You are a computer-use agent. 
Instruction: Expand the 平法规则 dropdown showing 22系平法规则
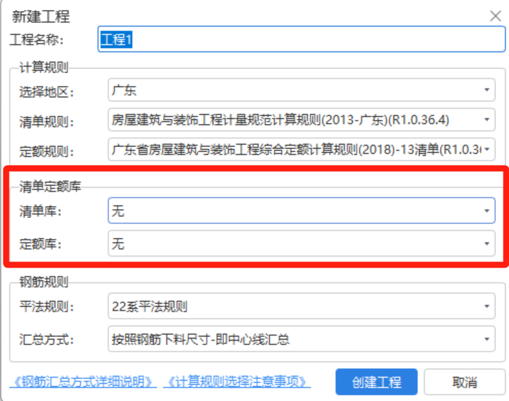tap(301, 306)
